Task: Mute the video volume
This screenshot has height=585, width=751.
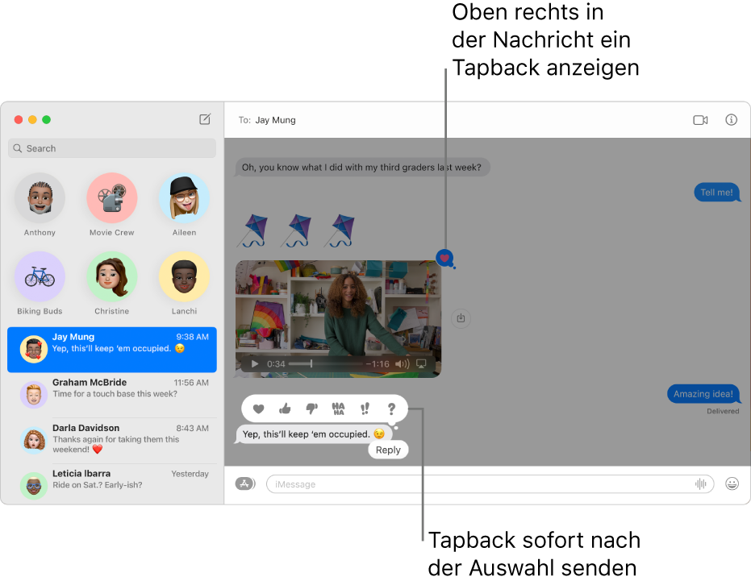Action: click(403, 363)
